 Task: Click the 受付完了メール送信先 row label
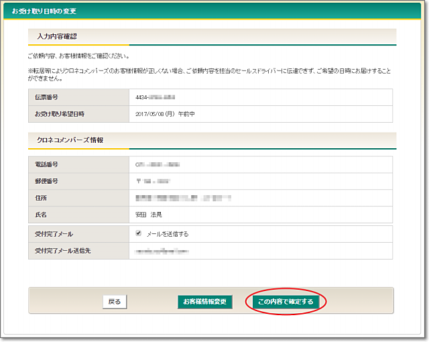(63, 251)
